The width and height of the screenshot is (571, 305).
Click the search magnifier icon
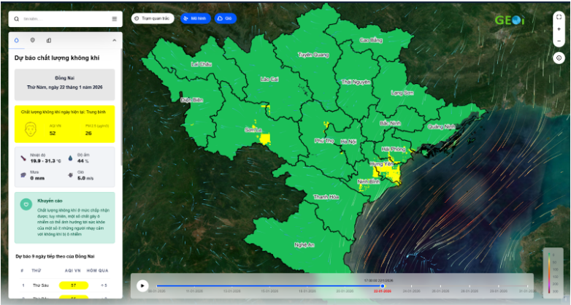click(x=18, y=19)
